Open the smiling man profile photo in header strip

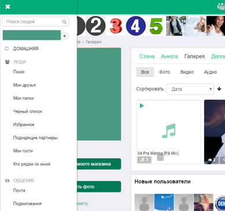click(216, 26)
